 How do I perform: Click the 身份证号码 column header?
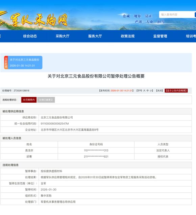tap(96, 144)
